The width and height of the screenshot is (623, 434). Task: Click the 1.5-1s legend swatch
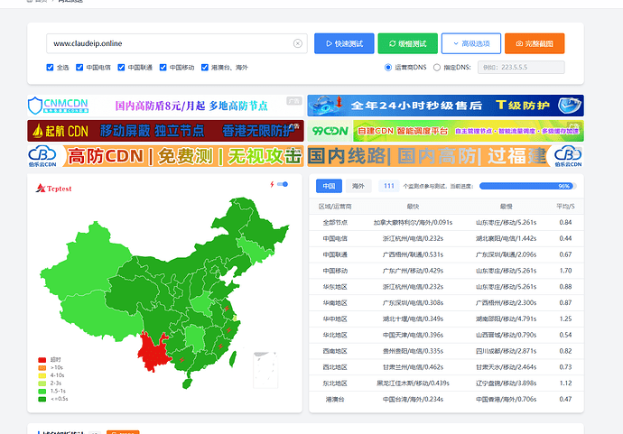tap(42, 391)
